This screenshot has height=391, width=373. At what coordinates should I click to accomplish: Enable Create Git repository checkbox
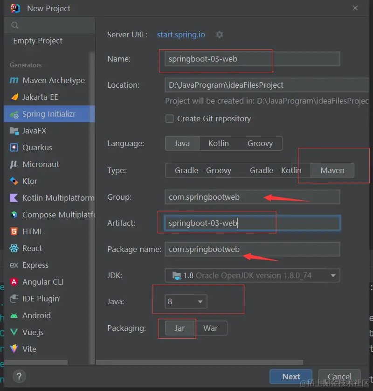click(169, 119)
